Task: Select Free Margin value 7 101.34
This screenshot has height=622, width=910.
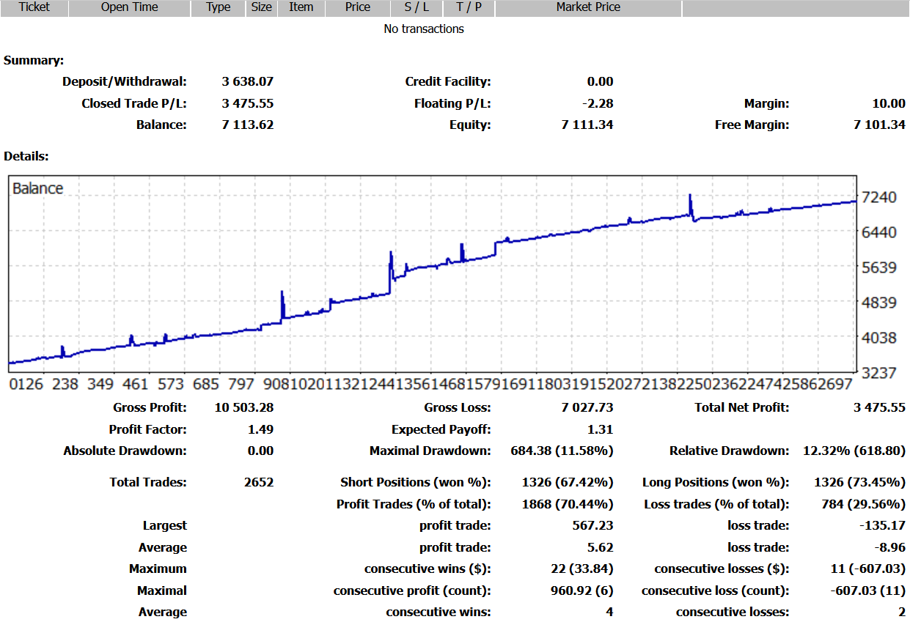Action: (x=880, y=125)
